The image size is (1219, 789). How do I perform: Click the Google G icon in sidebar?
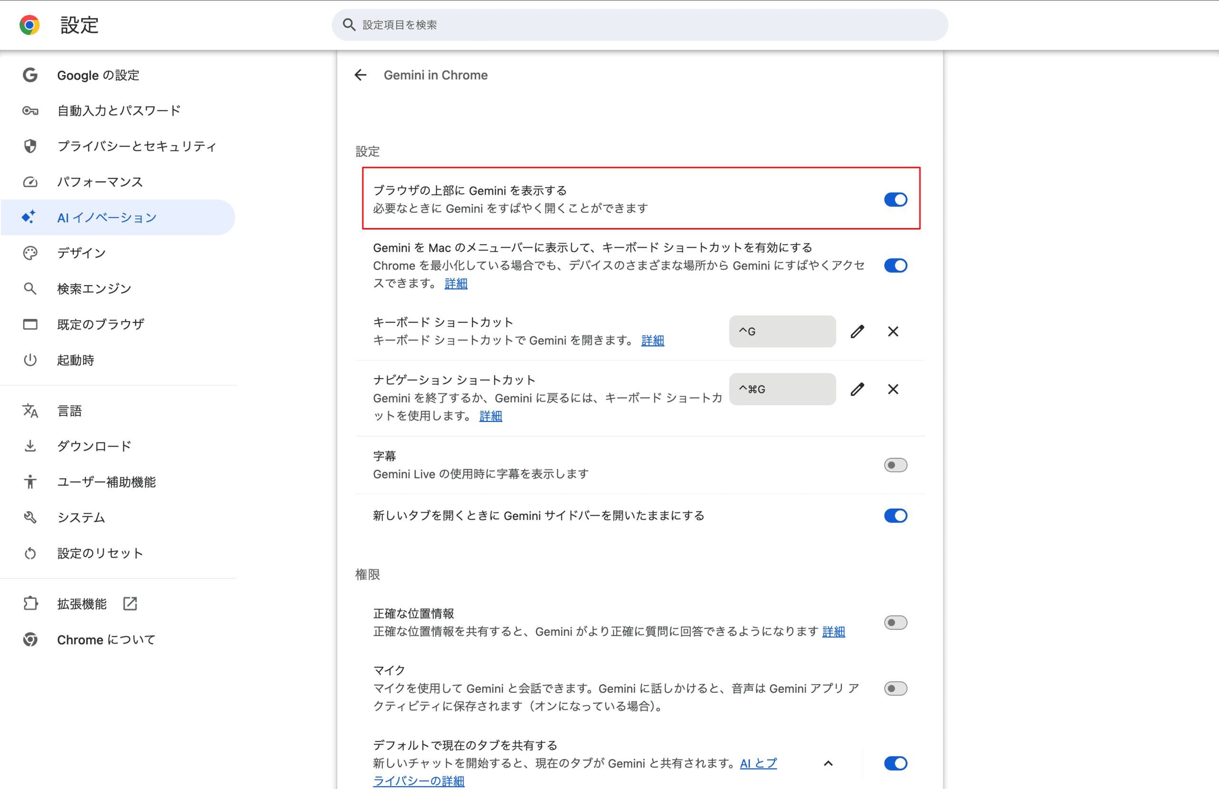[x=30, y=75]
